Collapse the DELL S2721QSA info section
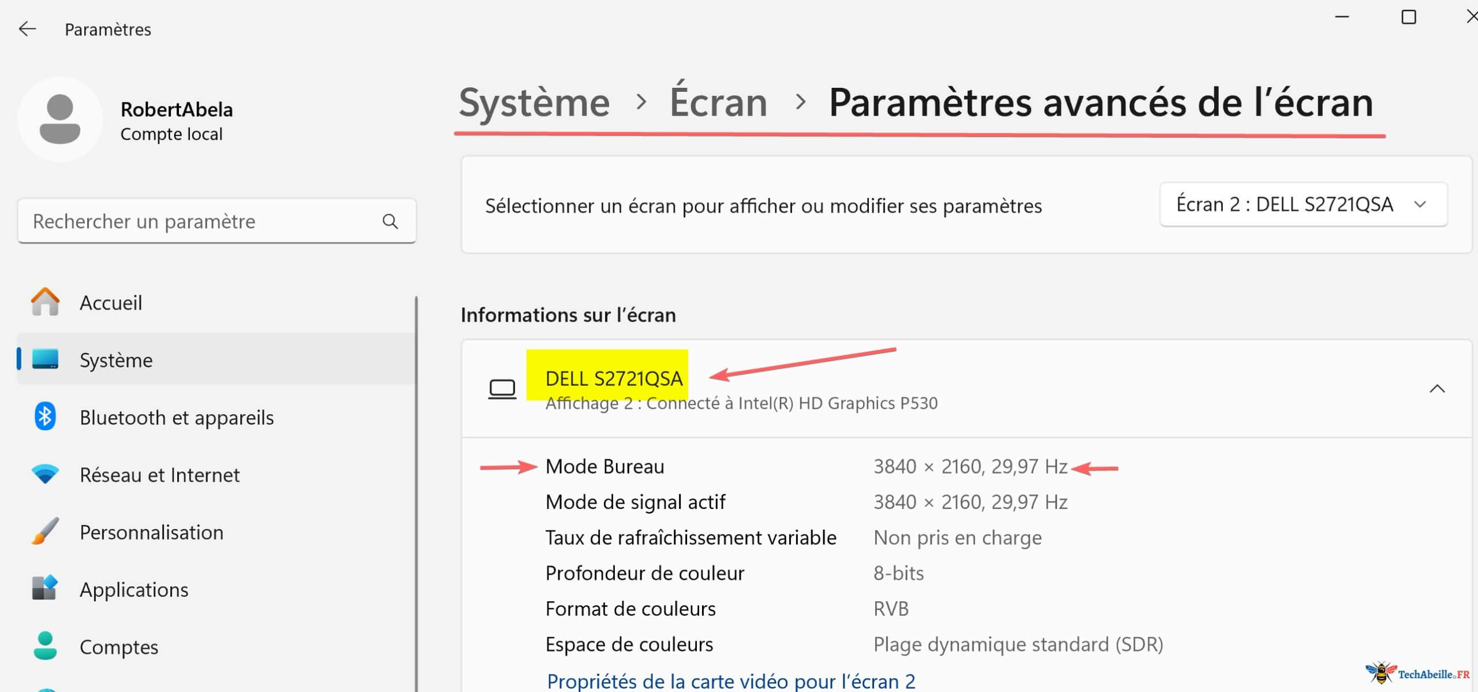 pyautogui.click(x=1436, y=389)
